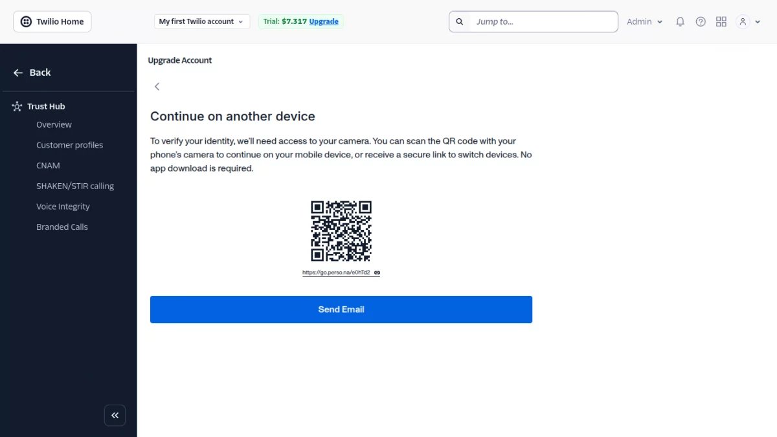Click the Upgrade link next to trial balance
The width and height of the screenshot is (777, 437).
pyautogui.click(x=324, y=21)
